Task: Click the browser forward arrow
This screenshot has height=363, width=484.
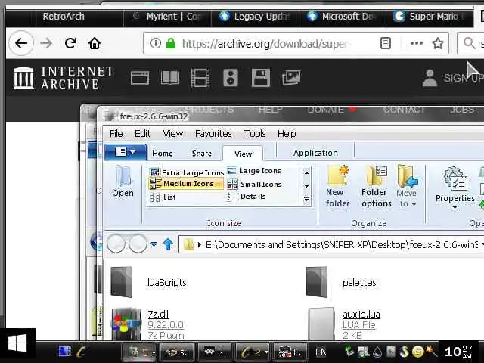Action: (x=46, y=43)
